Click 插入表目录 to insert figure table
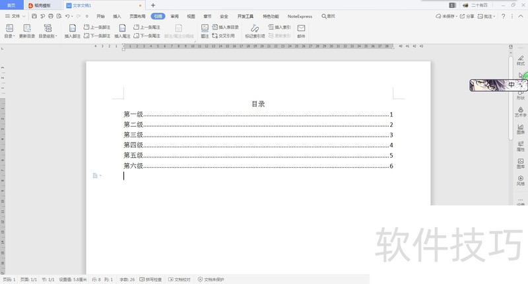Viewport: 528px width, 284px height. (225, 27)
